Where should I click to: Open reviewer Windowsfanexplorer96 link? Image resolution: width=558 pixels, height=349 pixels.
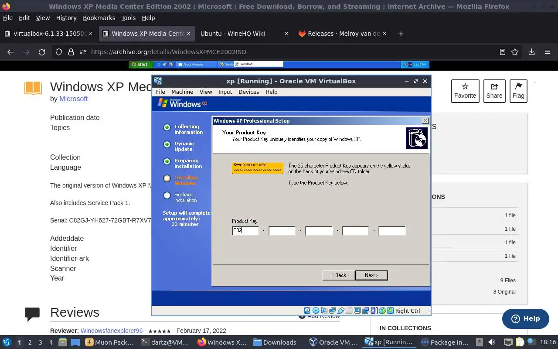[112, 331]
